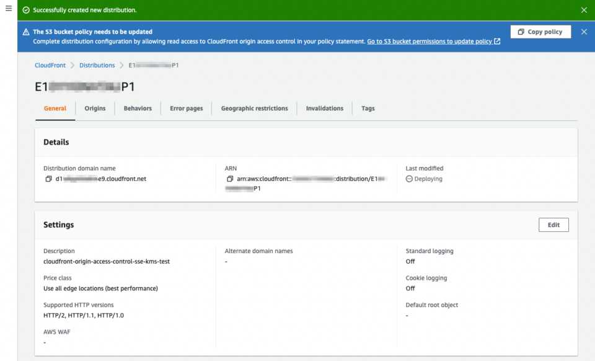Edit the distribution Settings
The height and width of the screenshot is (361, 595).
[553, 225]
